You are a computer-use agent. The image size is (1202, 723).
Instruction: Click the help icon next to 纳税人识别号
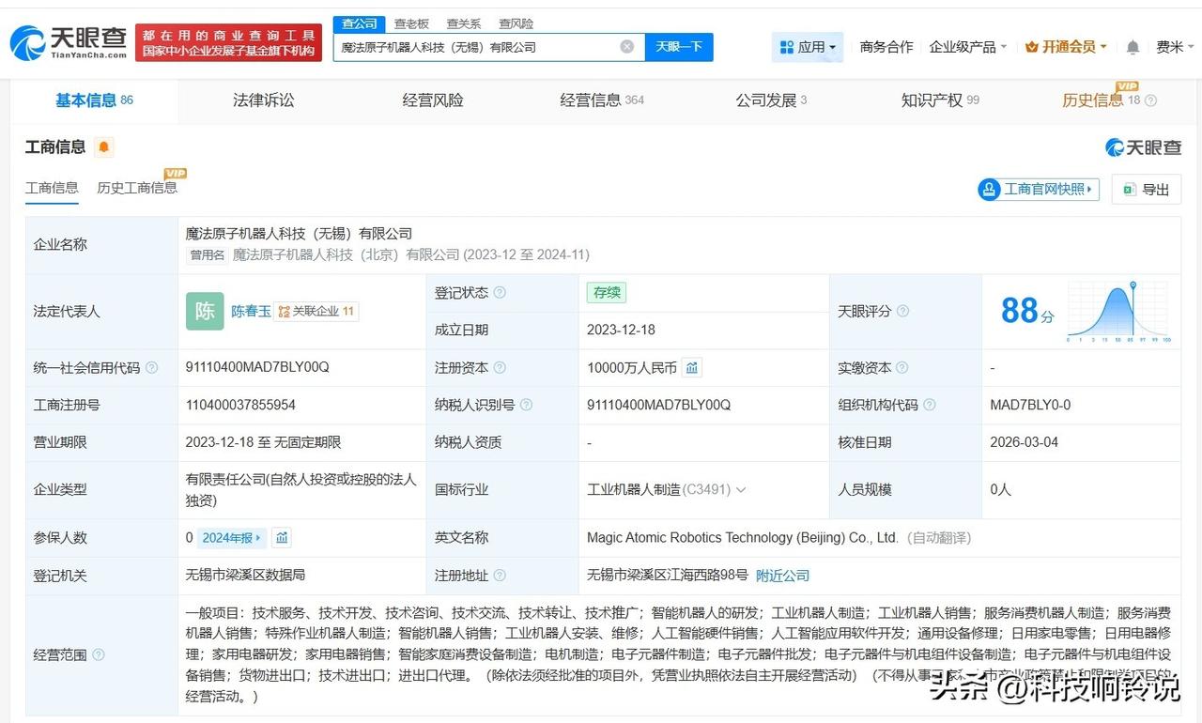526,405
